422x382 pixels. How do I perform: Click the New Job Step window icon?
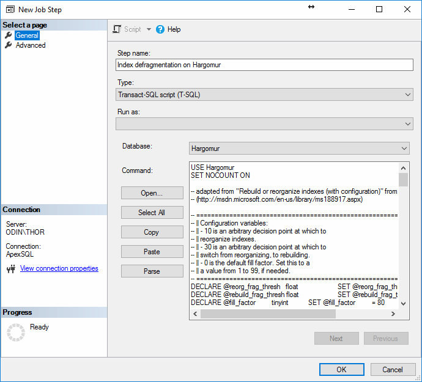(10, 10)
